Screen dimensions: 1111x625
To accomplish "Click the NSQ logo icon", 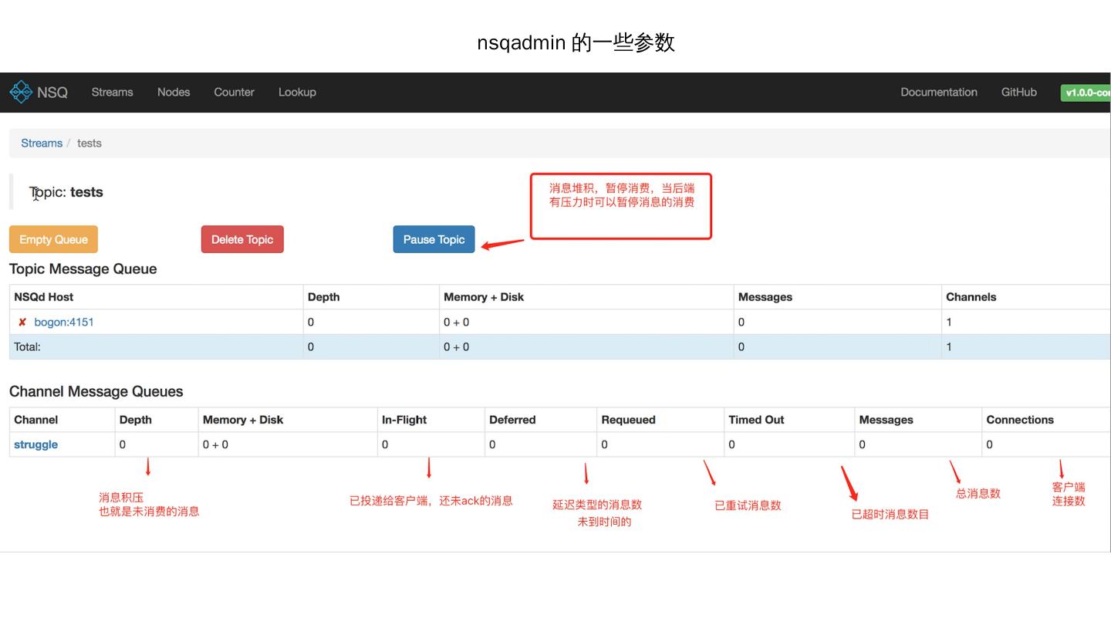I will 21,92.
